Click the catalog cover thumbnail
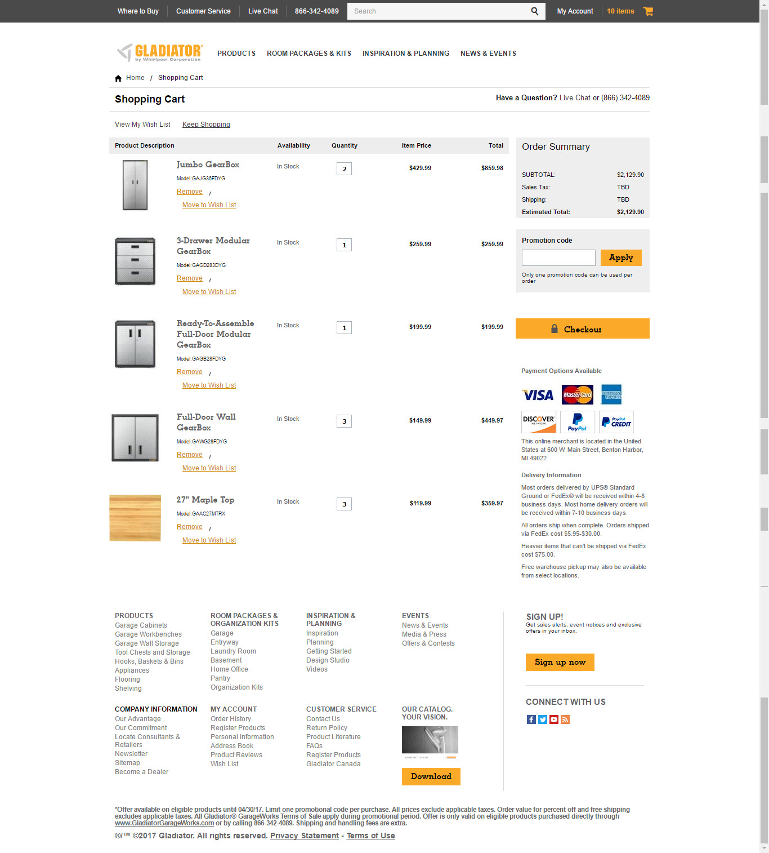 pyautogui.click(x=430, y=743)
